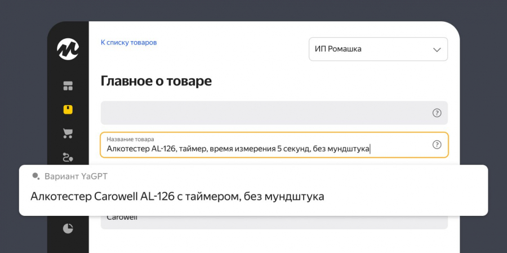This screenshot has height=253, width=507.
Task: Click the Вариант YaGPT label
Action: point(76,177)
